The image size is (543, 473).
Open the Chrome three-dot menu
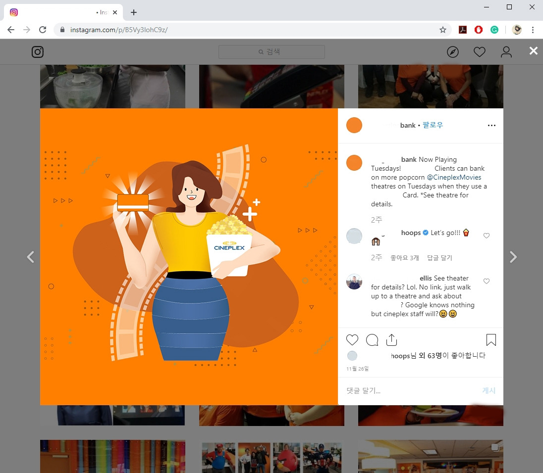click(x=533, y=30)
